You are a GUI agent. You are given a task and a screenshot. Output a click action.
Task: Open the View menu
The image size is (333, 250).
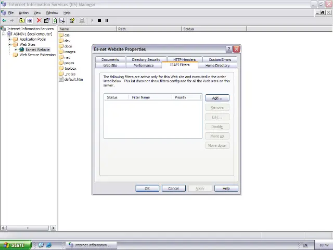click(x=37, y=12)
